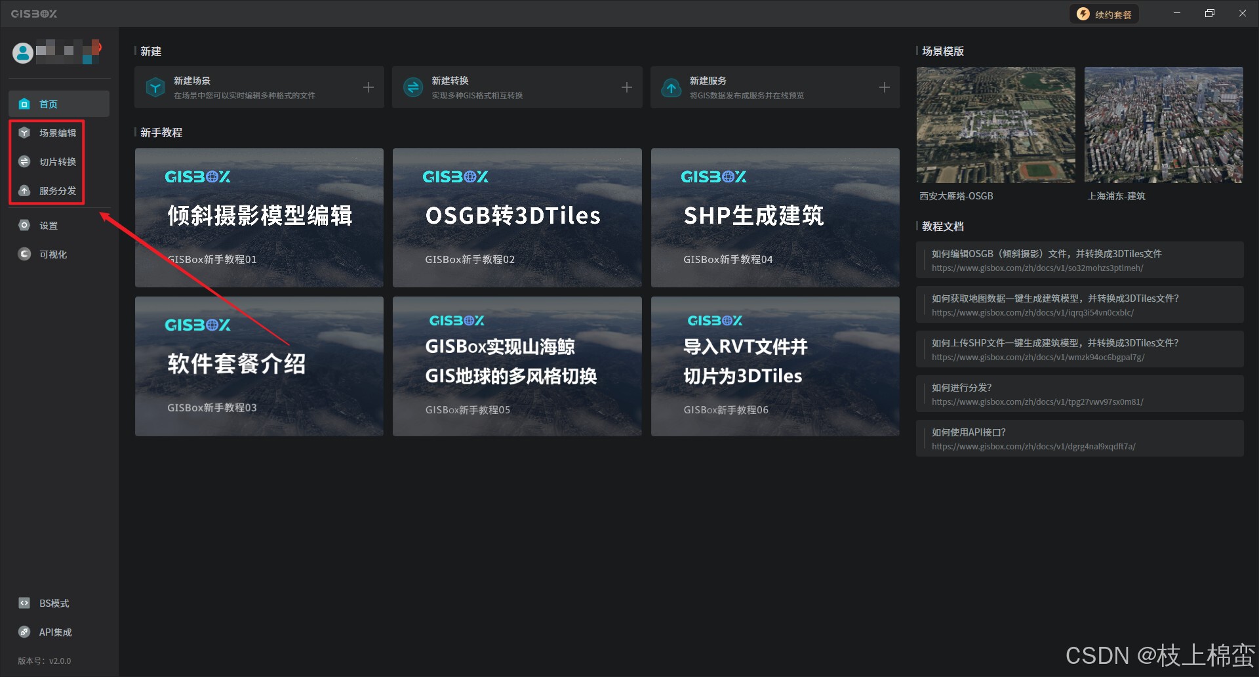The height and width of the screenshot is (677, 1259).
Task: Open doc 如何进行分发？
Action: tap(1080, 394)
